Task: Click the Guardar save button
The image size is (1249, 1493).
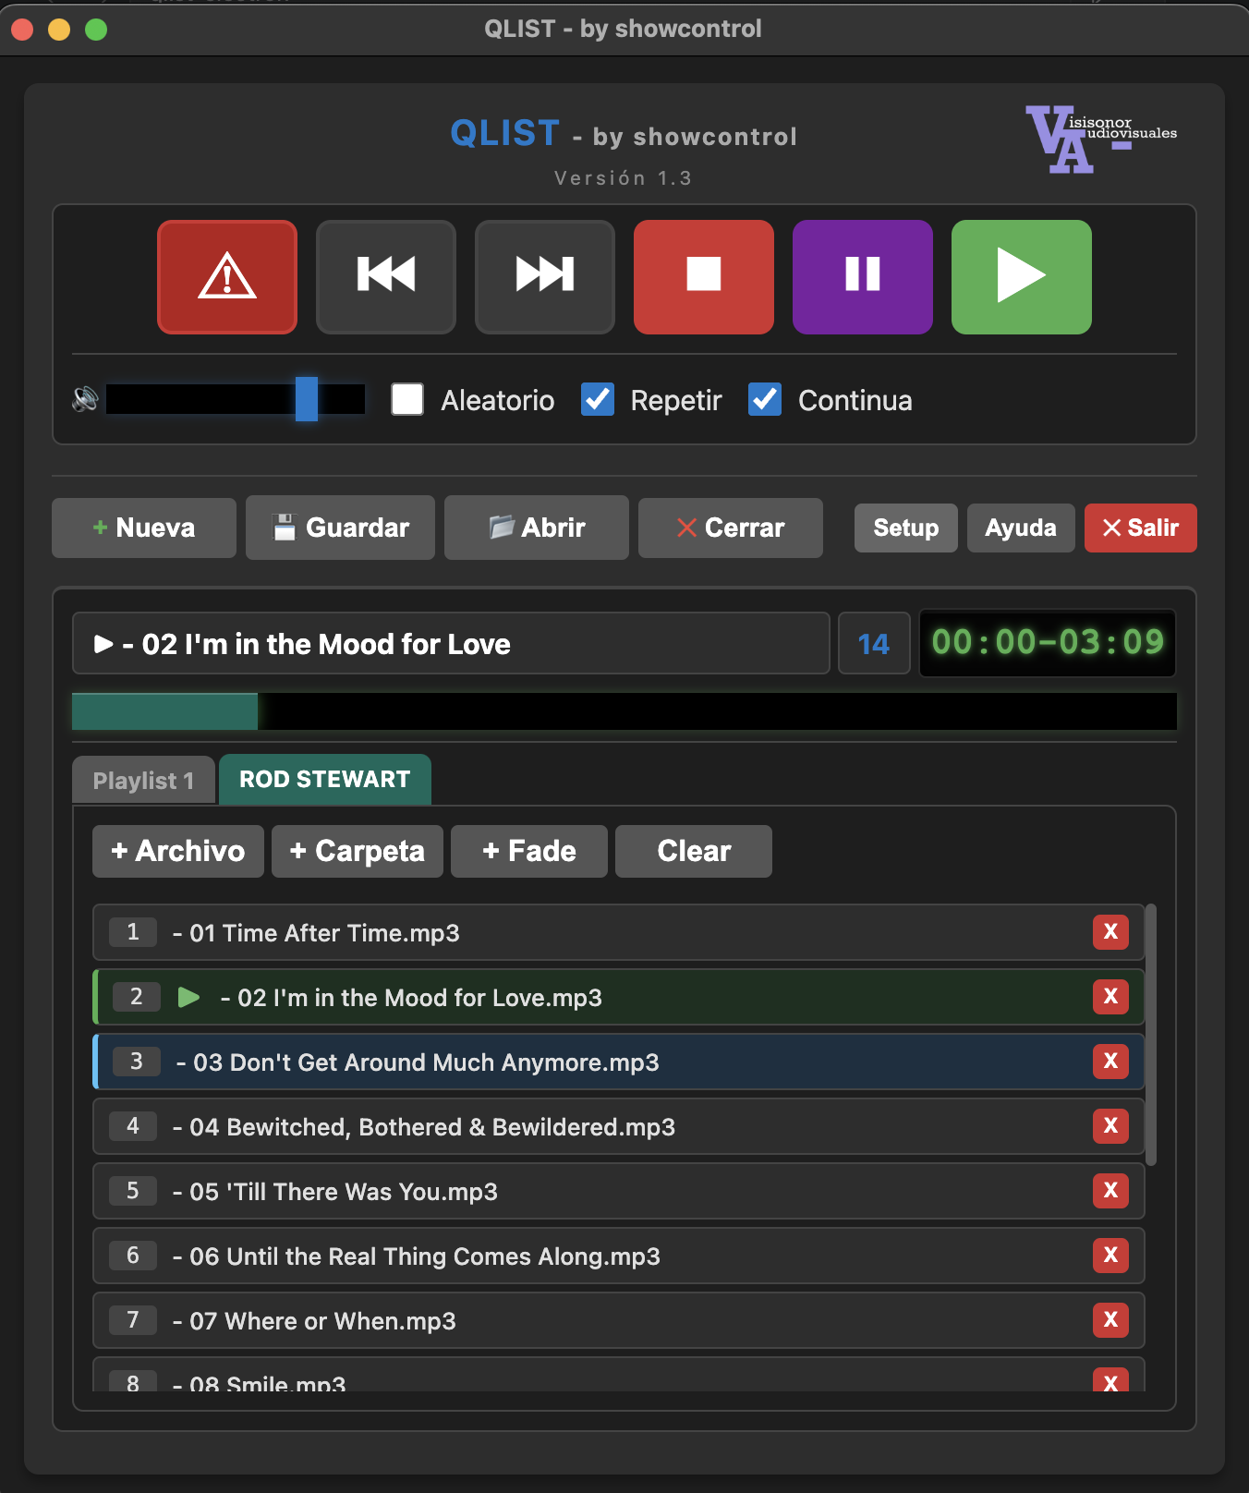Action: point(340,528)
